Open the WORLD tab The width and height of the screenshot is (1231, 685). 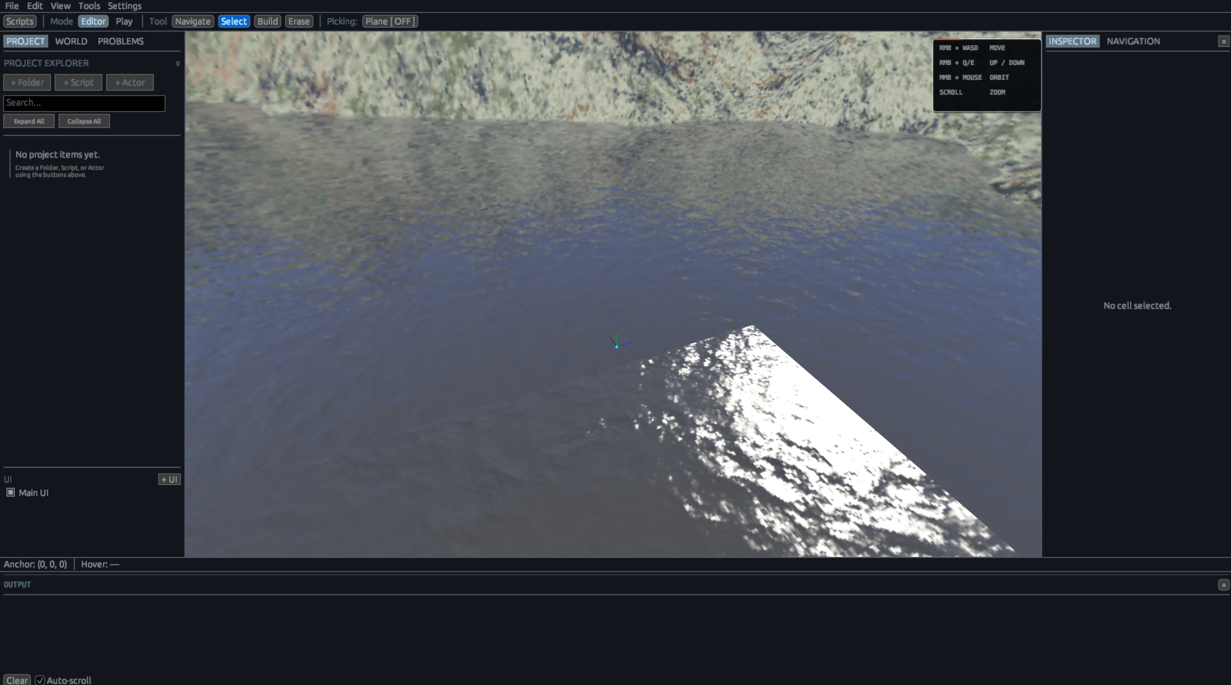point(71,41)
